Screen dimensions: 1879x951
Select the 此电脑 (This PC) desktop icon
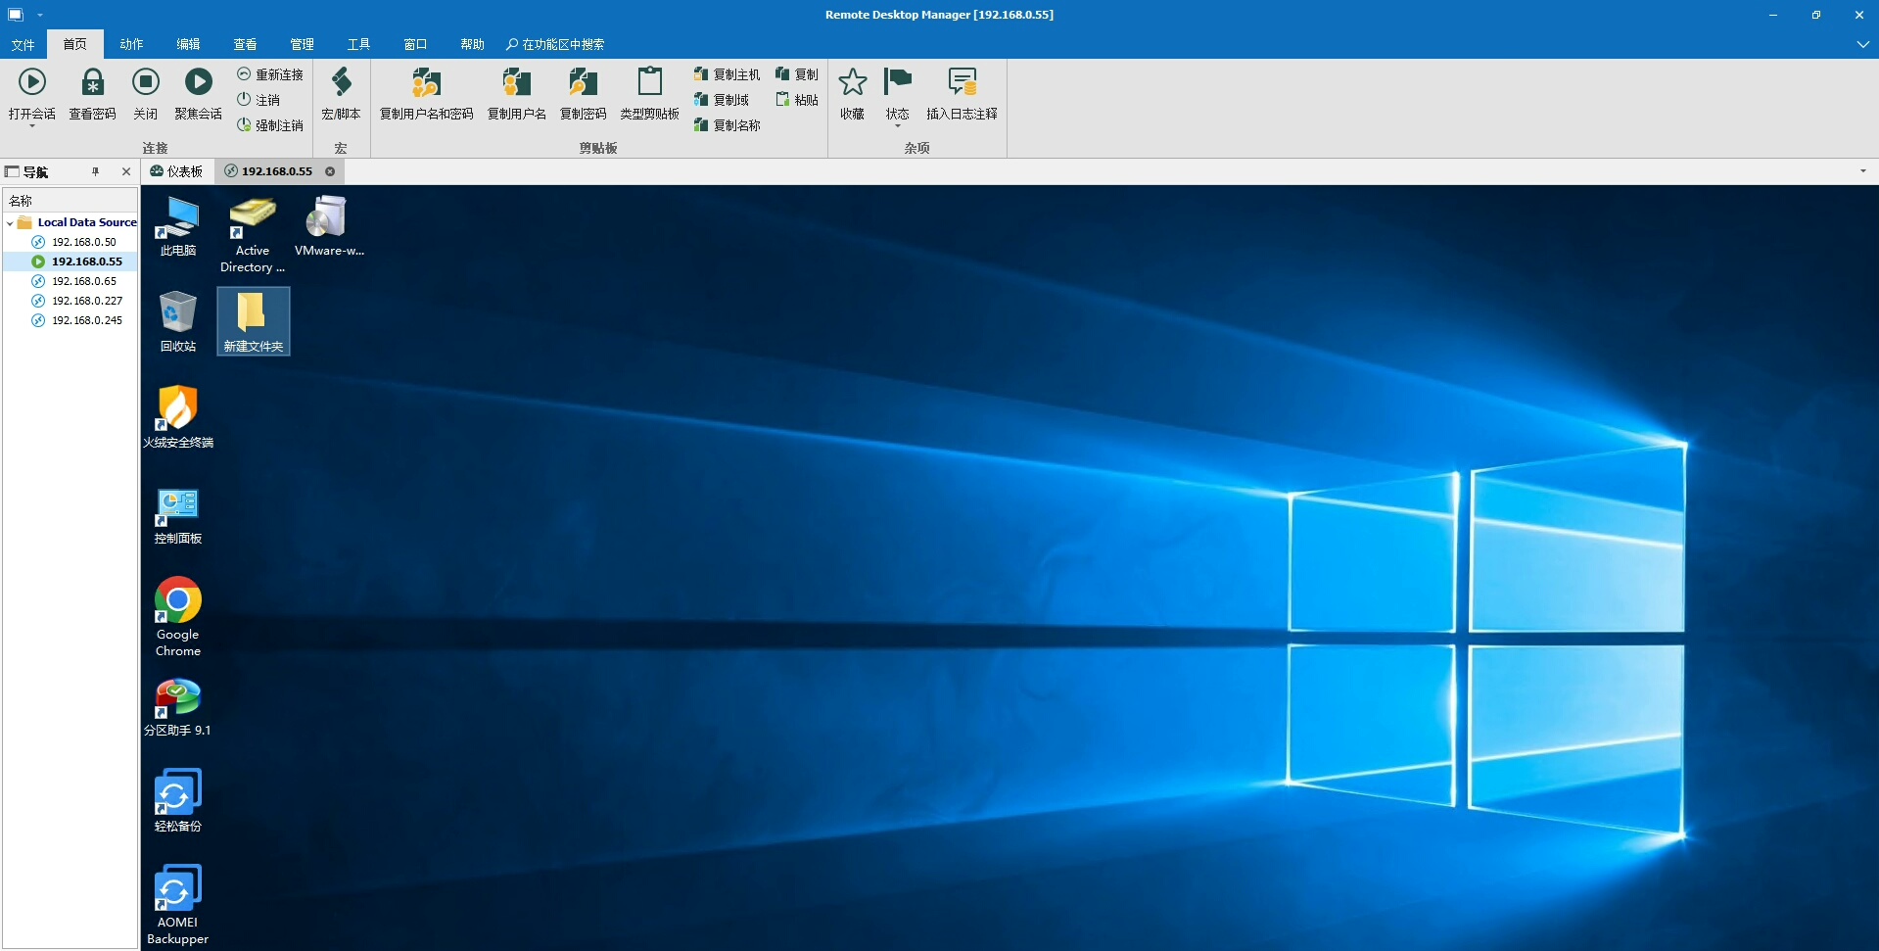(178, 225)
